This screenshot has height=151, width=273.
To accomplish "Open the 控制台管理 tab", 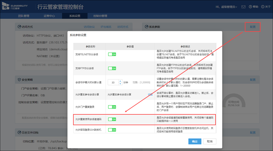I will pos(100,16).
